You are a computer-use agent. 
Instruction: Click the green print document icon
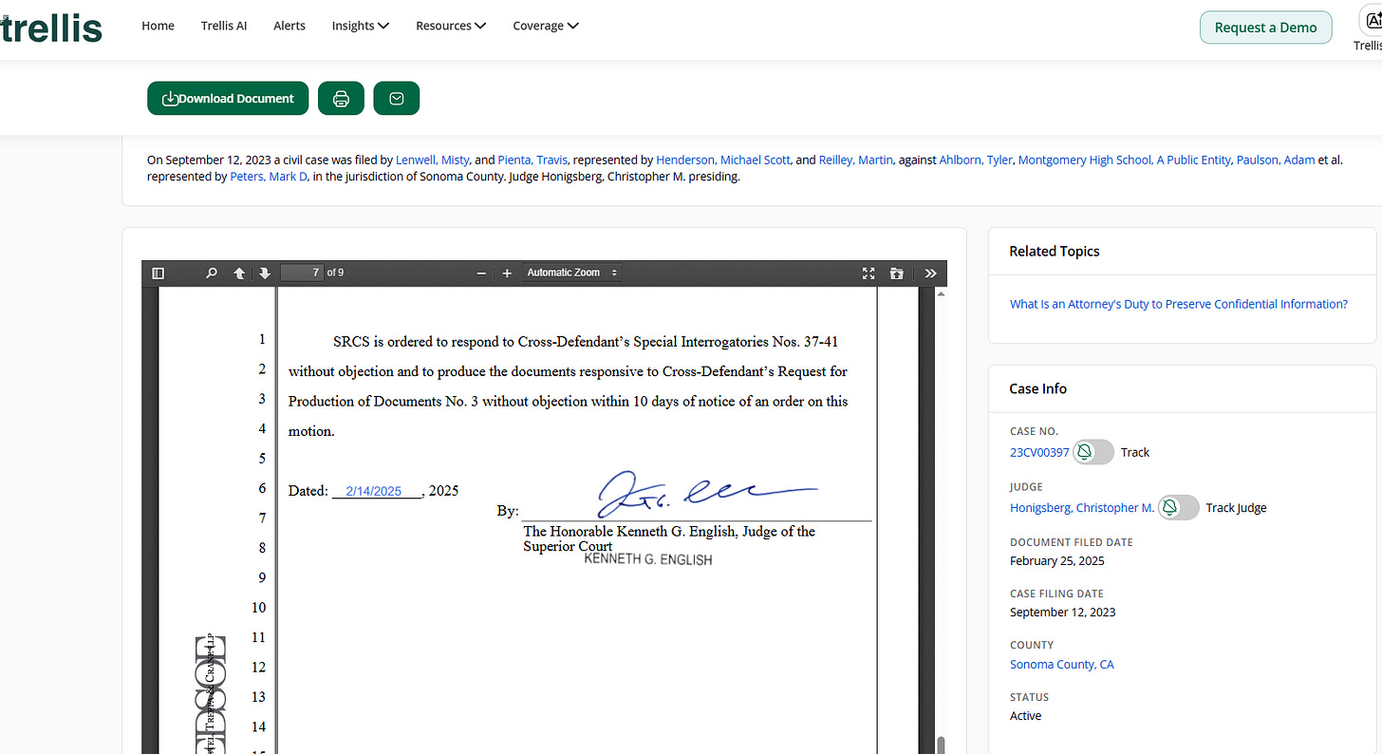[x=341, y=99]
